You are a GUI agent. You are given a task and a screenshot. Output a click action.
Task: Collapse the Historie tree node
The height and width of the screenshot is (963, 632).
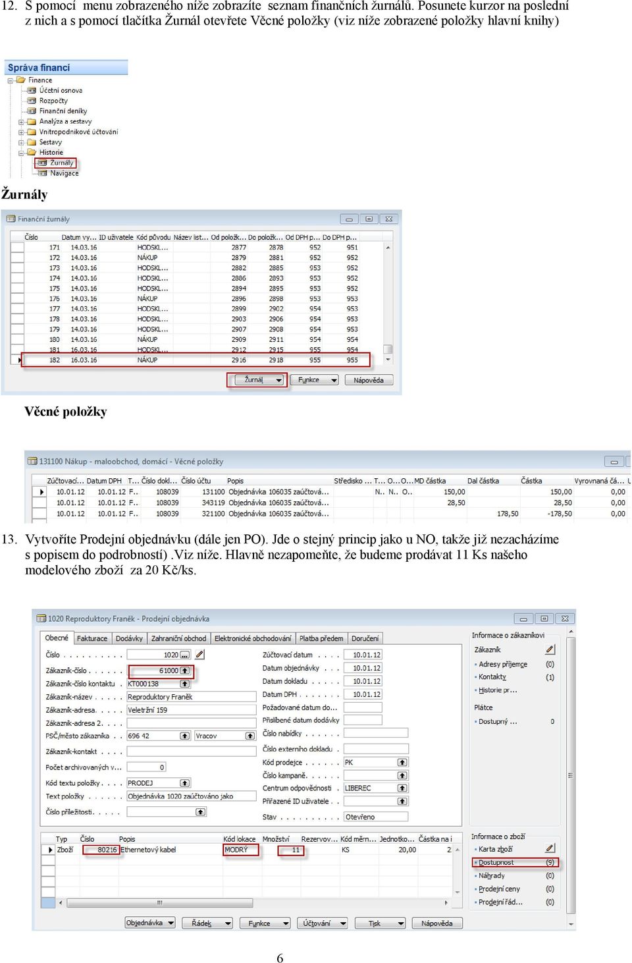21,153
